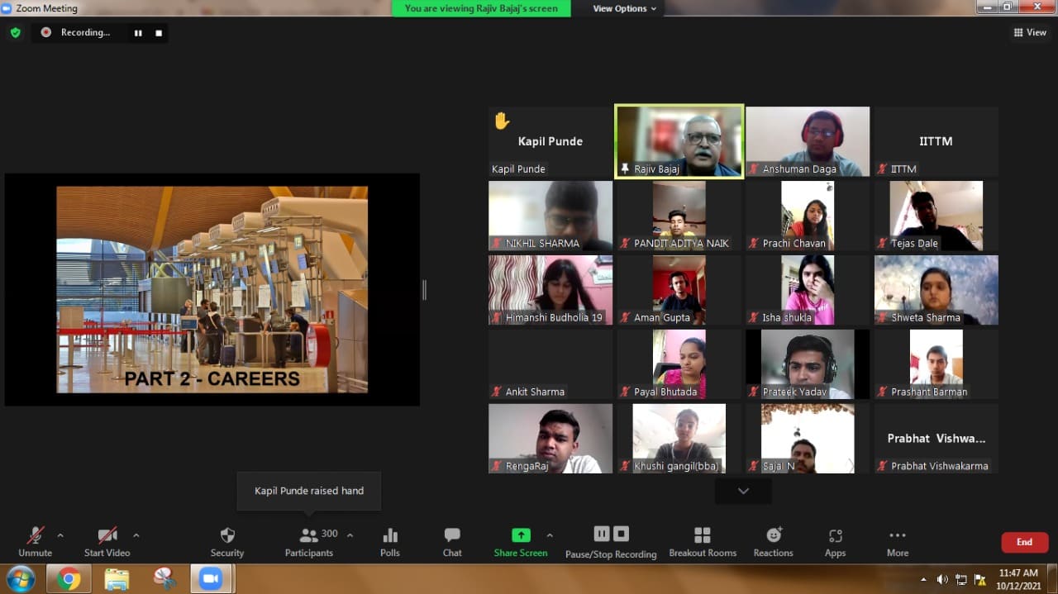Screen dimensions: 1058x594
Task: Open audio options arrow beside Unmute
Action: coord(60,535)
